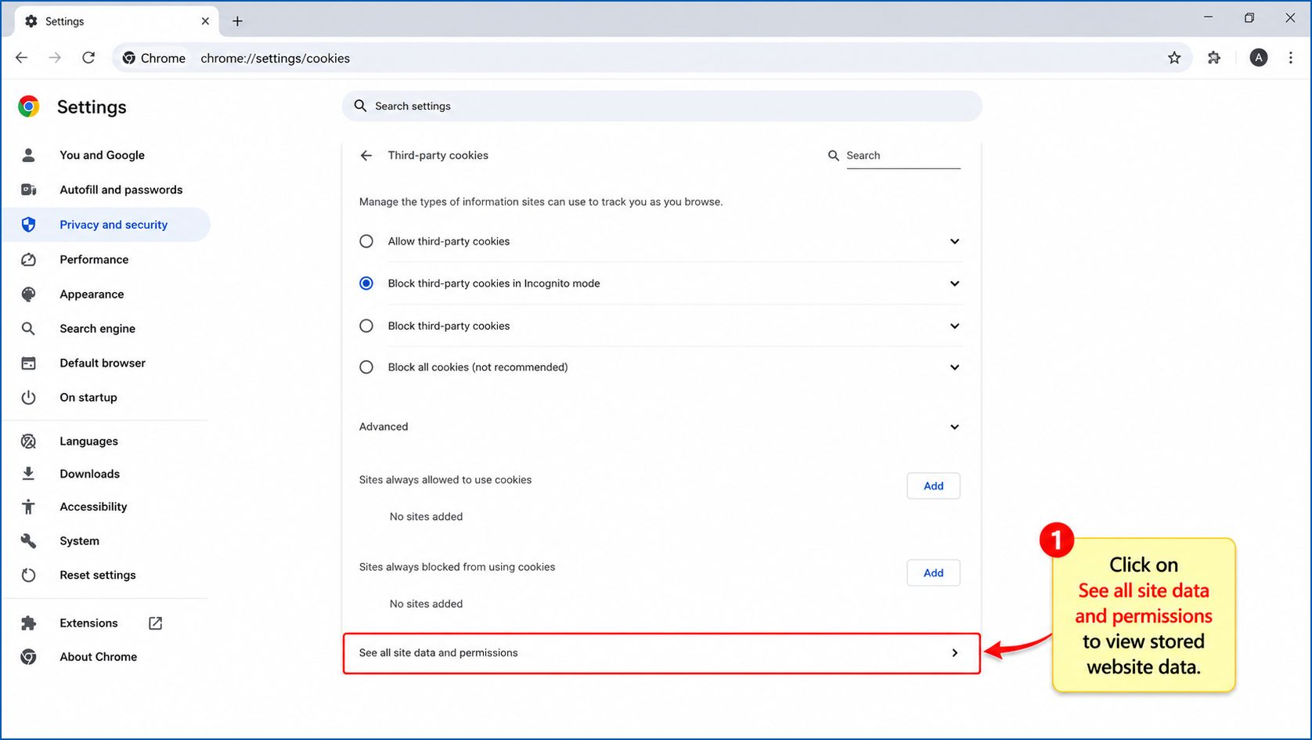Add site always blocked from using cookies
This screenshot has width=1312, height=740.
933,572
